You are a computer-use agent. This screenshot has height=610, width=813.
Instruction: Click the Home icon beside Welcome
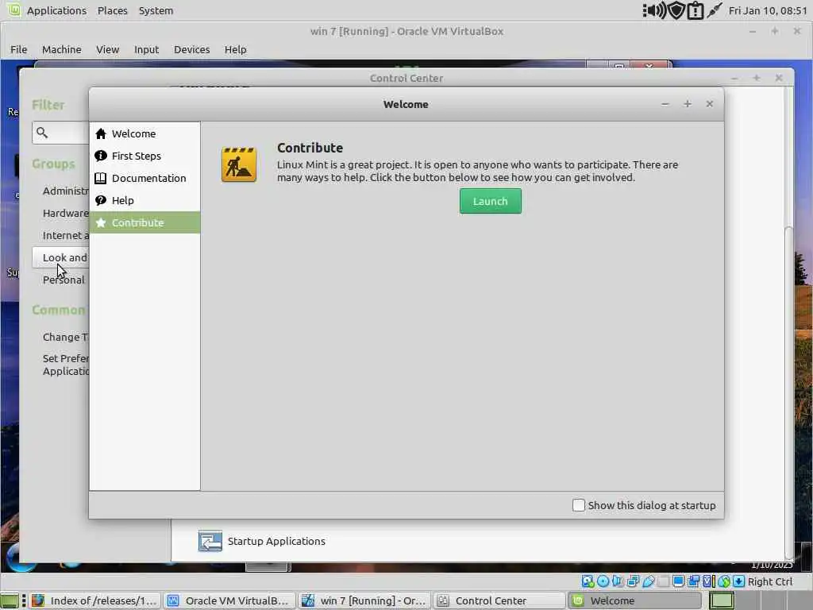pyautogui.click(x=101, y=133)
